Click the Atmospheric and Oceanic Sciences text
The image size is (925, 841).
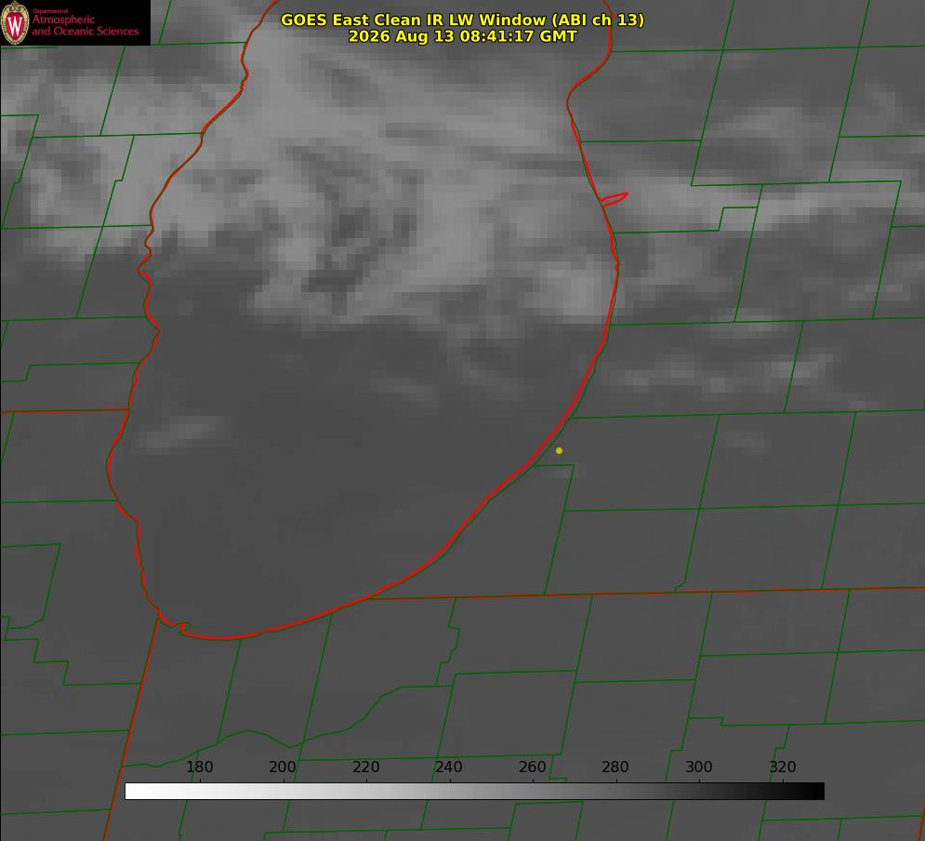tap(85, 25)
